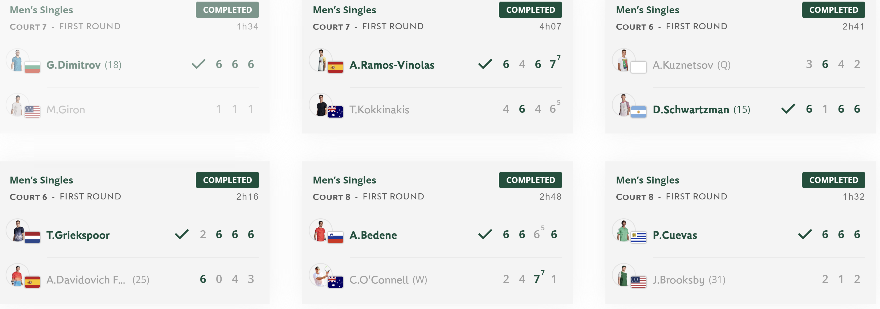Open T.Griekspoor player name link
Screen dimensions: 880x309
click(x=78, y=235)
